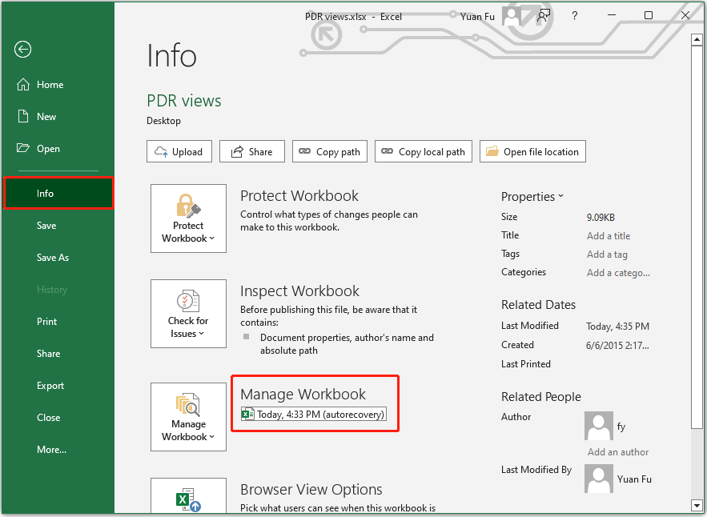
Task: Go to the Open page
Action: pyautogui.click(x=58, y=149)
